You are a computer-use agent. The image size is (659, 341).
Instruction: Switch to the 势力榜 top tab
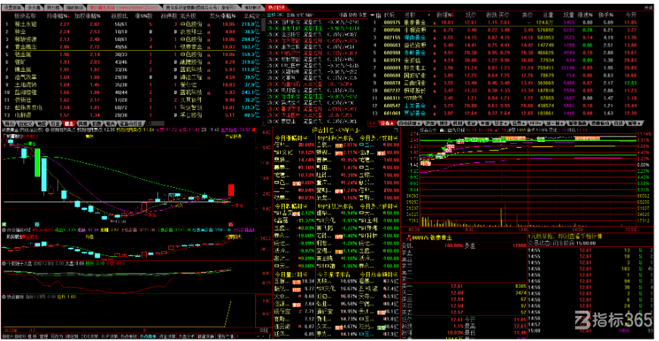click(52, 8)
